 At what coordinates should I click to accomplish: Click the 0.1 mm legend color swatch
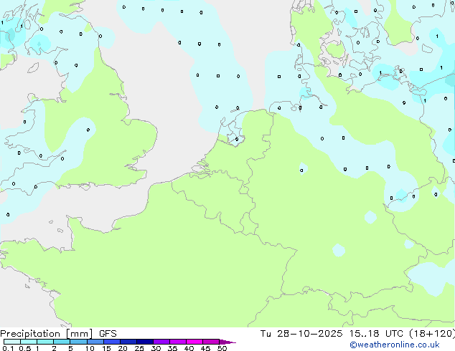point(12,342)
